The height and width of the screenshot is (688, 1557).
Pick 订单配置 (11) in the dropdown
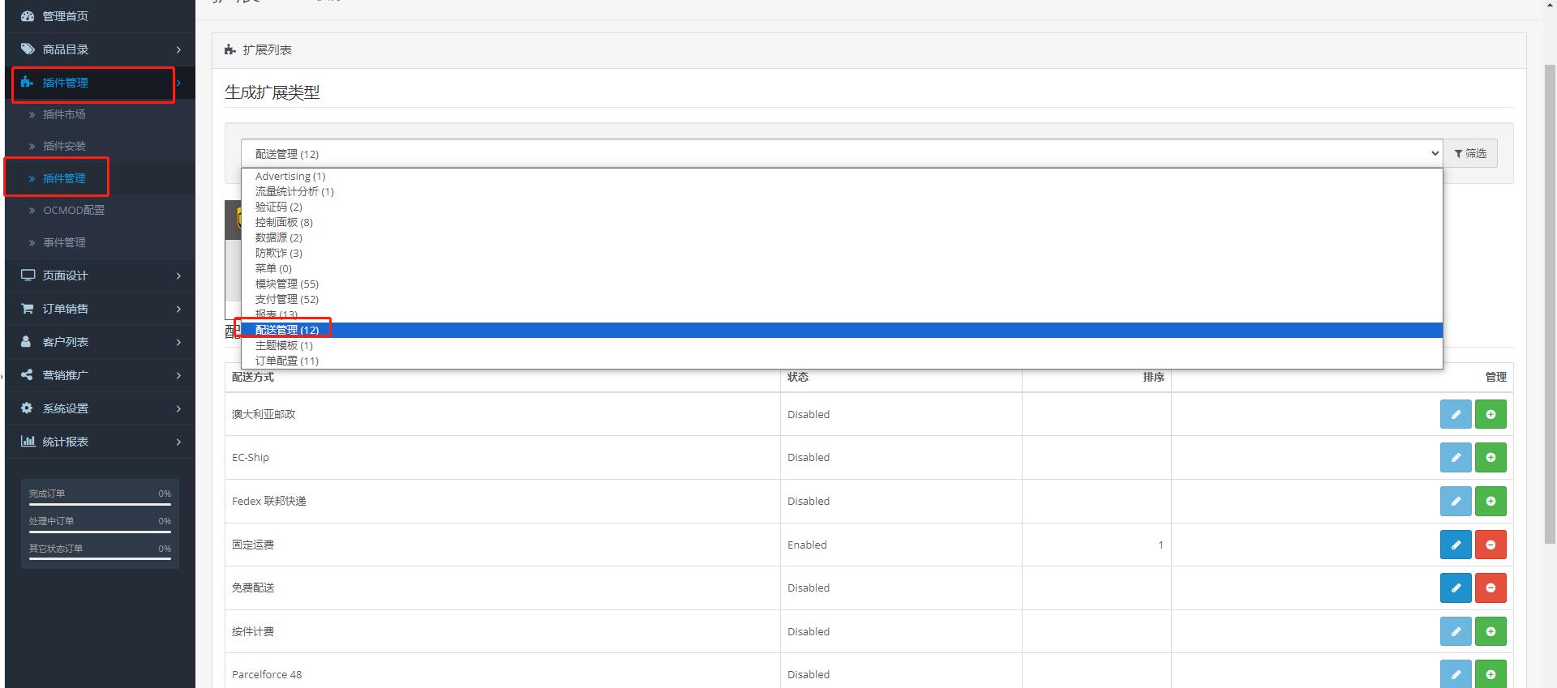[287, 361]
